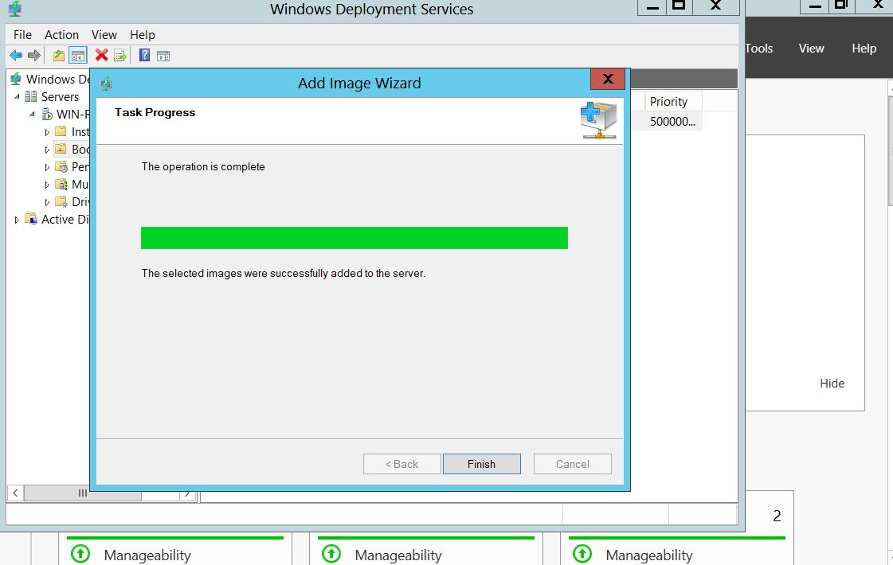Viewport: 893px width, 565px height.
Task: Open the Action menu
Action: click(61, 35)
